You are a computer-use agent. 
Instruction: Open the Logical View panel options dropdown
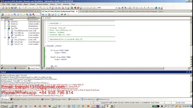pos(34,11)
